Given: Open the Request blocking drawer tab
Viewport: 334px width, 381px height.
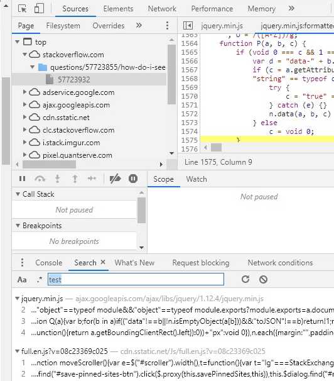Looking at the screenshot, I should (x=201, y=263).
